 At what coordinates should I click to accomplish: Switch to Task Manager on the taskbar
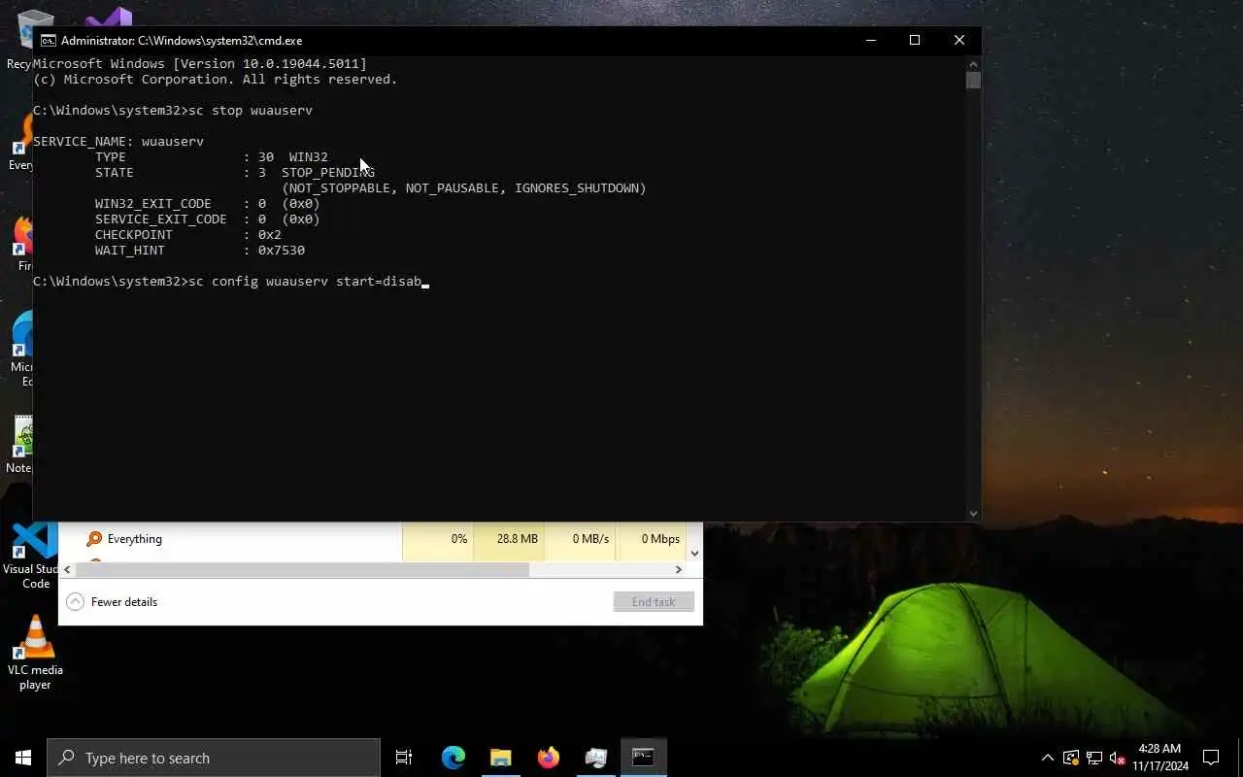click(x=596, y=758)
